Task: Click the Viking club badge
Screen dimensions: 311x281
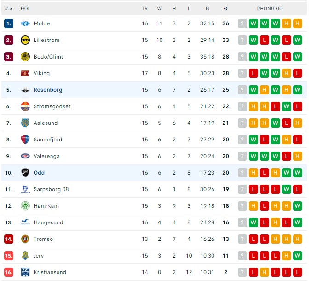Action: [x=25, y=73]
